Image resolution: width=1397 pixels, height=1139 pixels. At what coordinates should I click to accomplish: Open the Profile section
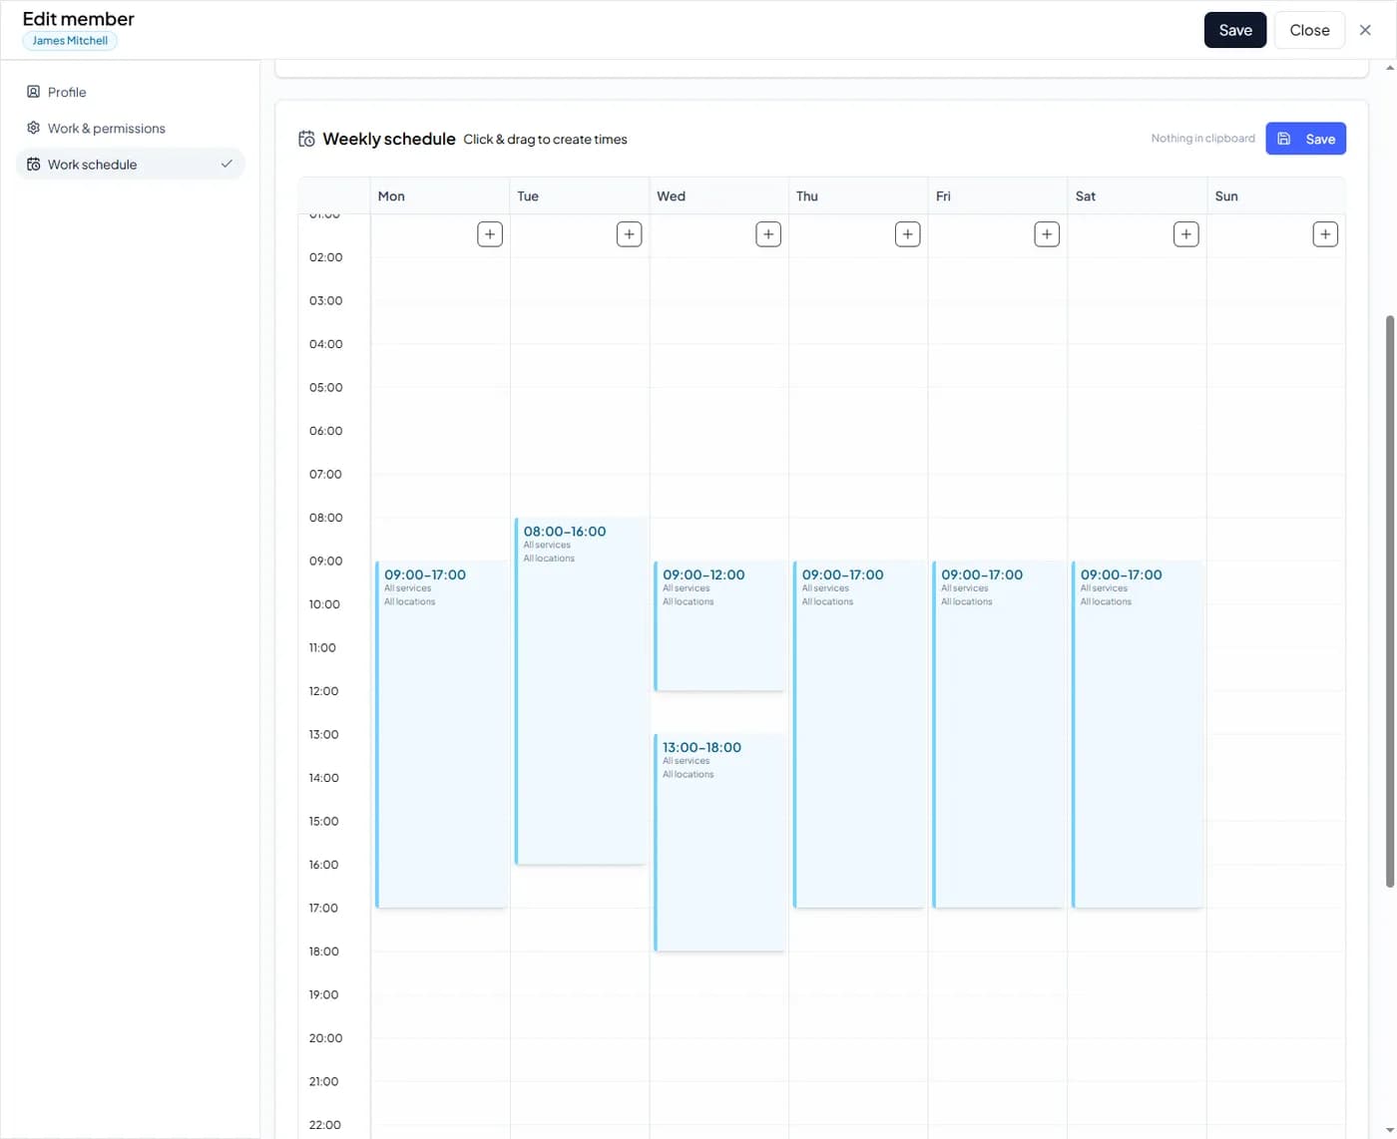point(66,92)
